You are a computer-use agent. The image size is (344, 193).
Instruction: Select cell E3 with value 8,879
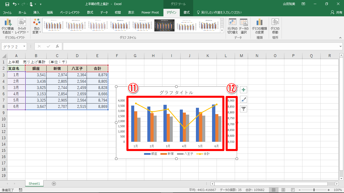[x=97, y=75]
